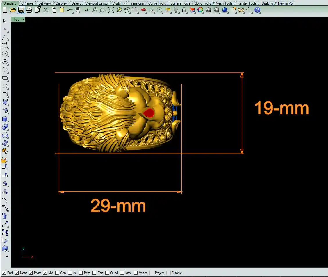The image size is (328, 277).
Task: Click the Help question mark button
Action: point(257,10)
